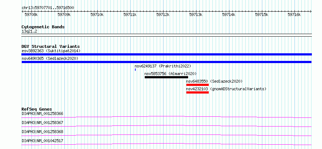
Task: Click the 59711k ruler tick label
Action: pyautogui.click(x=130, y=15)
